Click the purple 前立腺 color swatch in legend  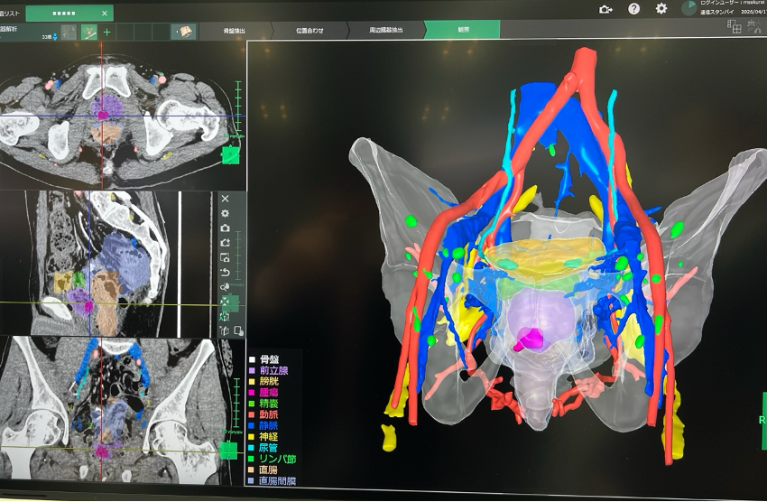tap(253, 373)
